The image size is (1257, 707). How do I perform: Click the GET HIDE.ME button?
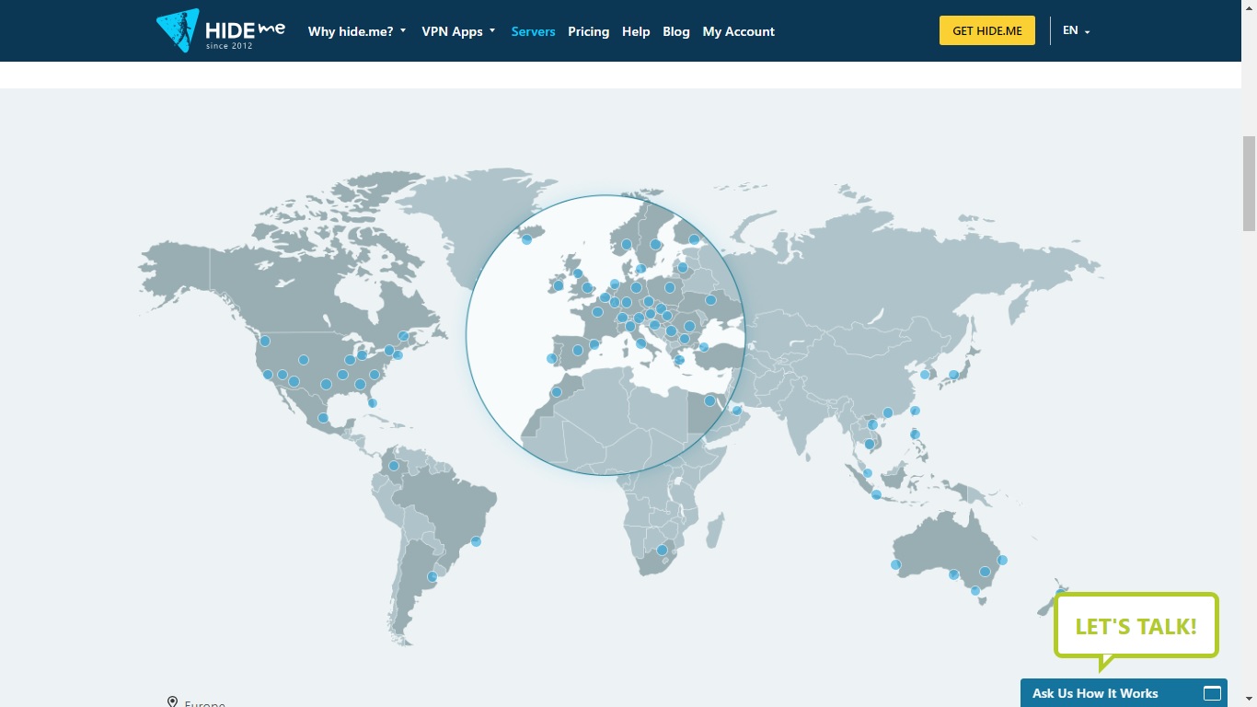tap(986, 29)
